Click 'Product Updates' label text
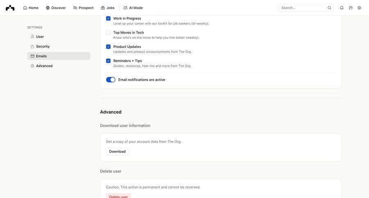 (127, 47)
